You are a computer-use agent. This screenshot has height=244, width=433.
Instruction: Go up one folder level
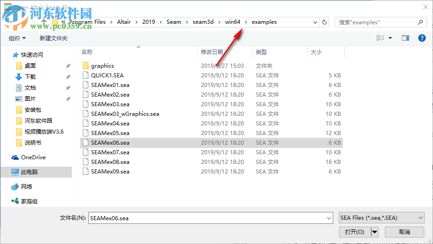point(44,22)
